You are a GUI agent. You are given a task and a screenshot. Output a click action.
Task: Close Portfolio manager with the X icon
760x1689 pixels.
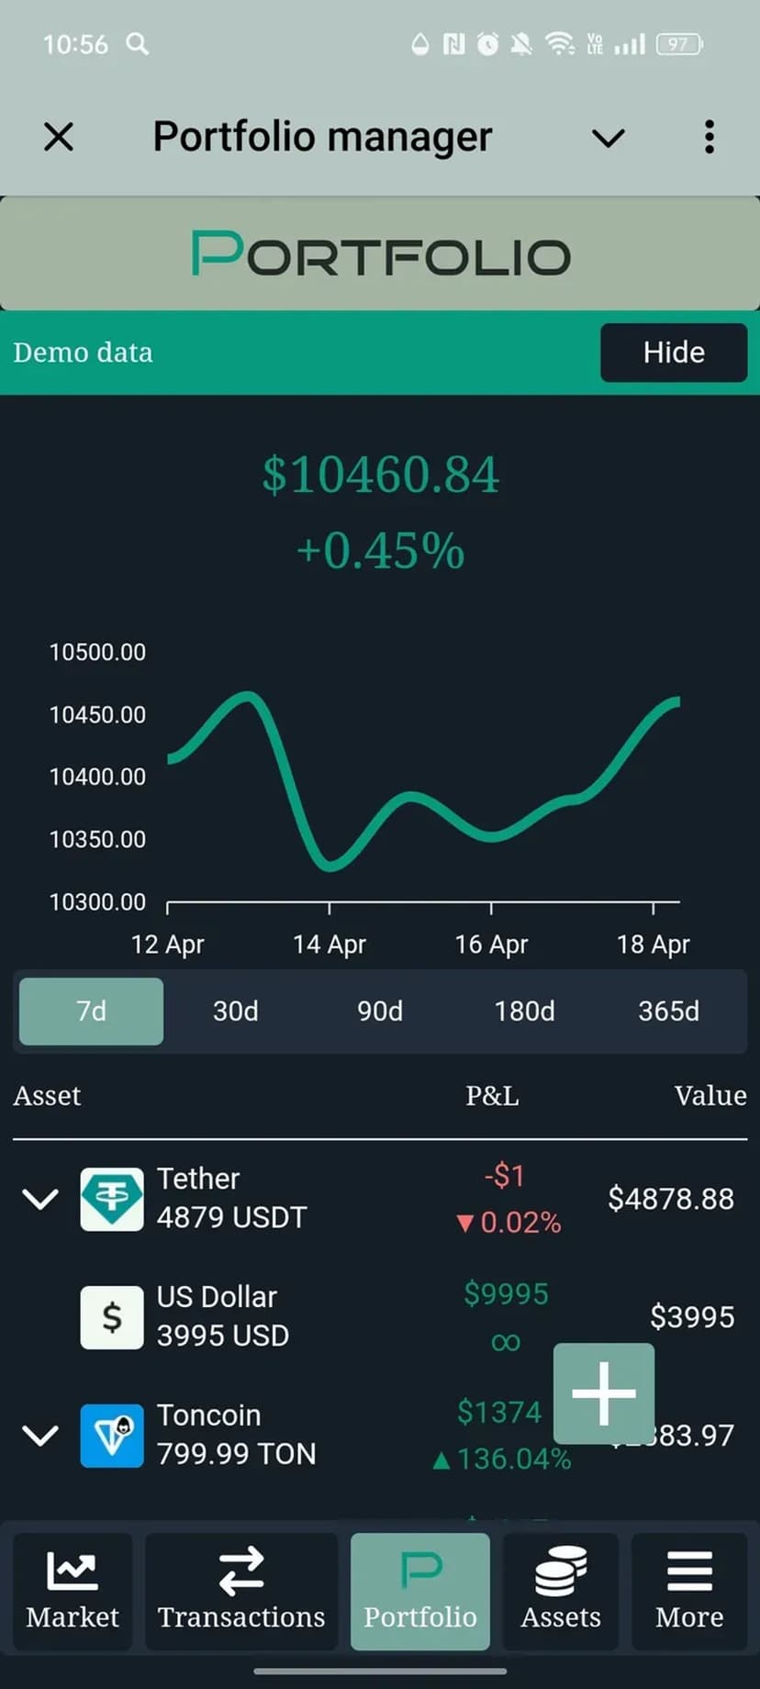click(x=59, y=138)
